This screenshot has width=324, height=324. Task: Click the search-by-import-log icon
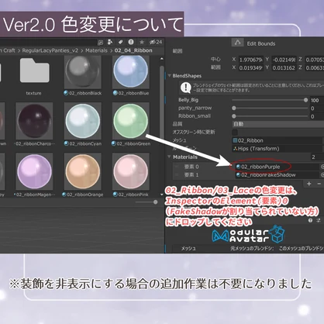point(131,42)
